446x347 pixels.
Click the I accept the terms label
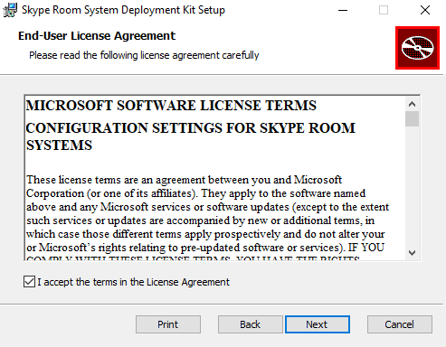point(134,282)
